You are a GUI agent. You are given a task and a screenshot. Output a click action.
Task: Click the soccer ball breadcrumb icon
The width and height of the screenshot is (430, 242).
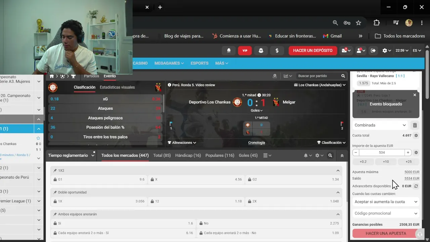click(62, 76)
